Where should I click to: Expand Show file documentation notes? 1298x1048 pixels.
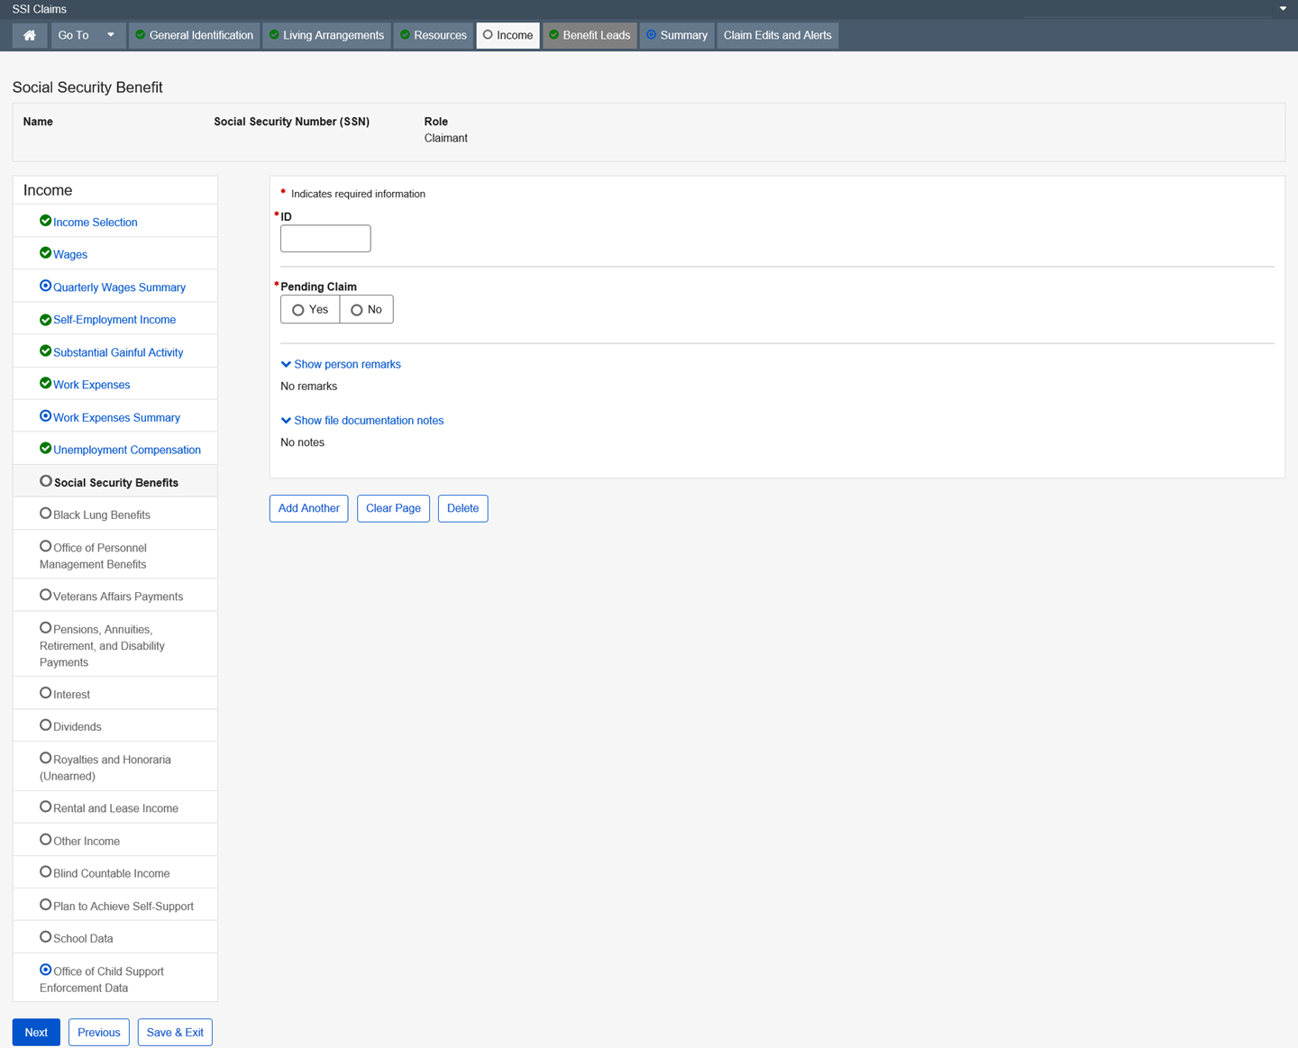(x=362, y=421)
